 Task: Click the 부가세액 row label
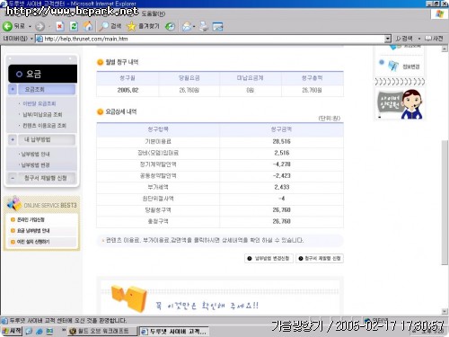158,187
